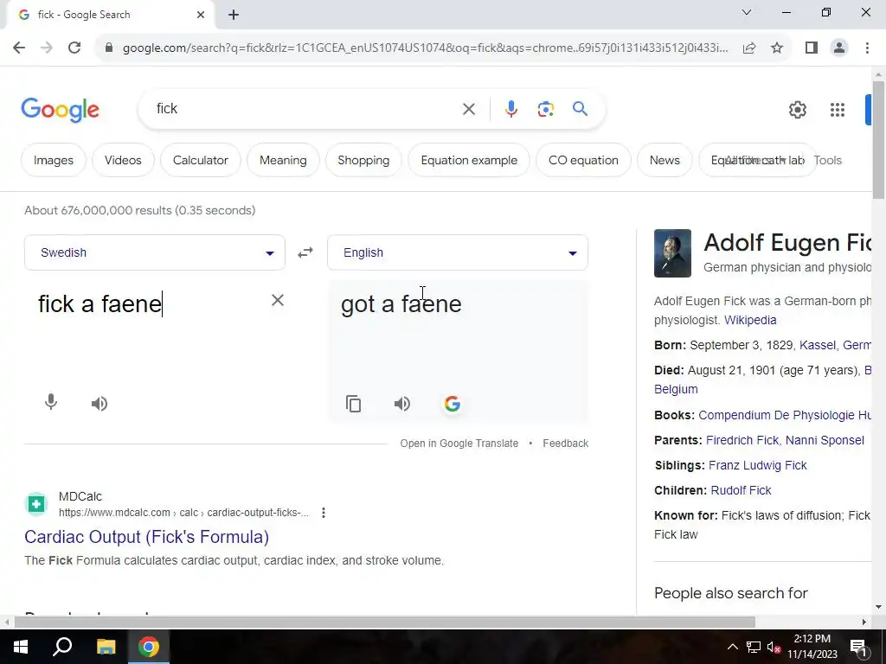
Task: Open the Belgium link in the Died row
Action: 676,389
